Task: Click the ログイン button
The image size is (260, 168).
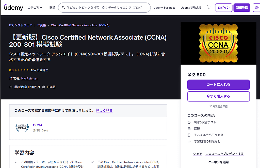Action: [224, 8]
